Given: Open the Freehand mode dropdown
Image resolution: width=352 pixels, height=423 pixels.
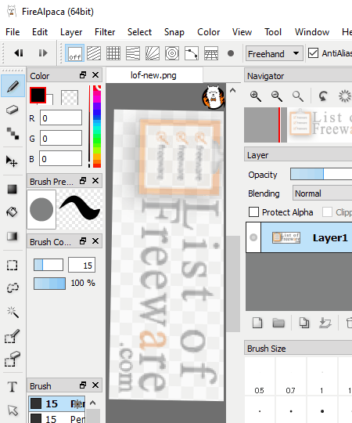Looking at the screenshot, I should click(274, 53).
